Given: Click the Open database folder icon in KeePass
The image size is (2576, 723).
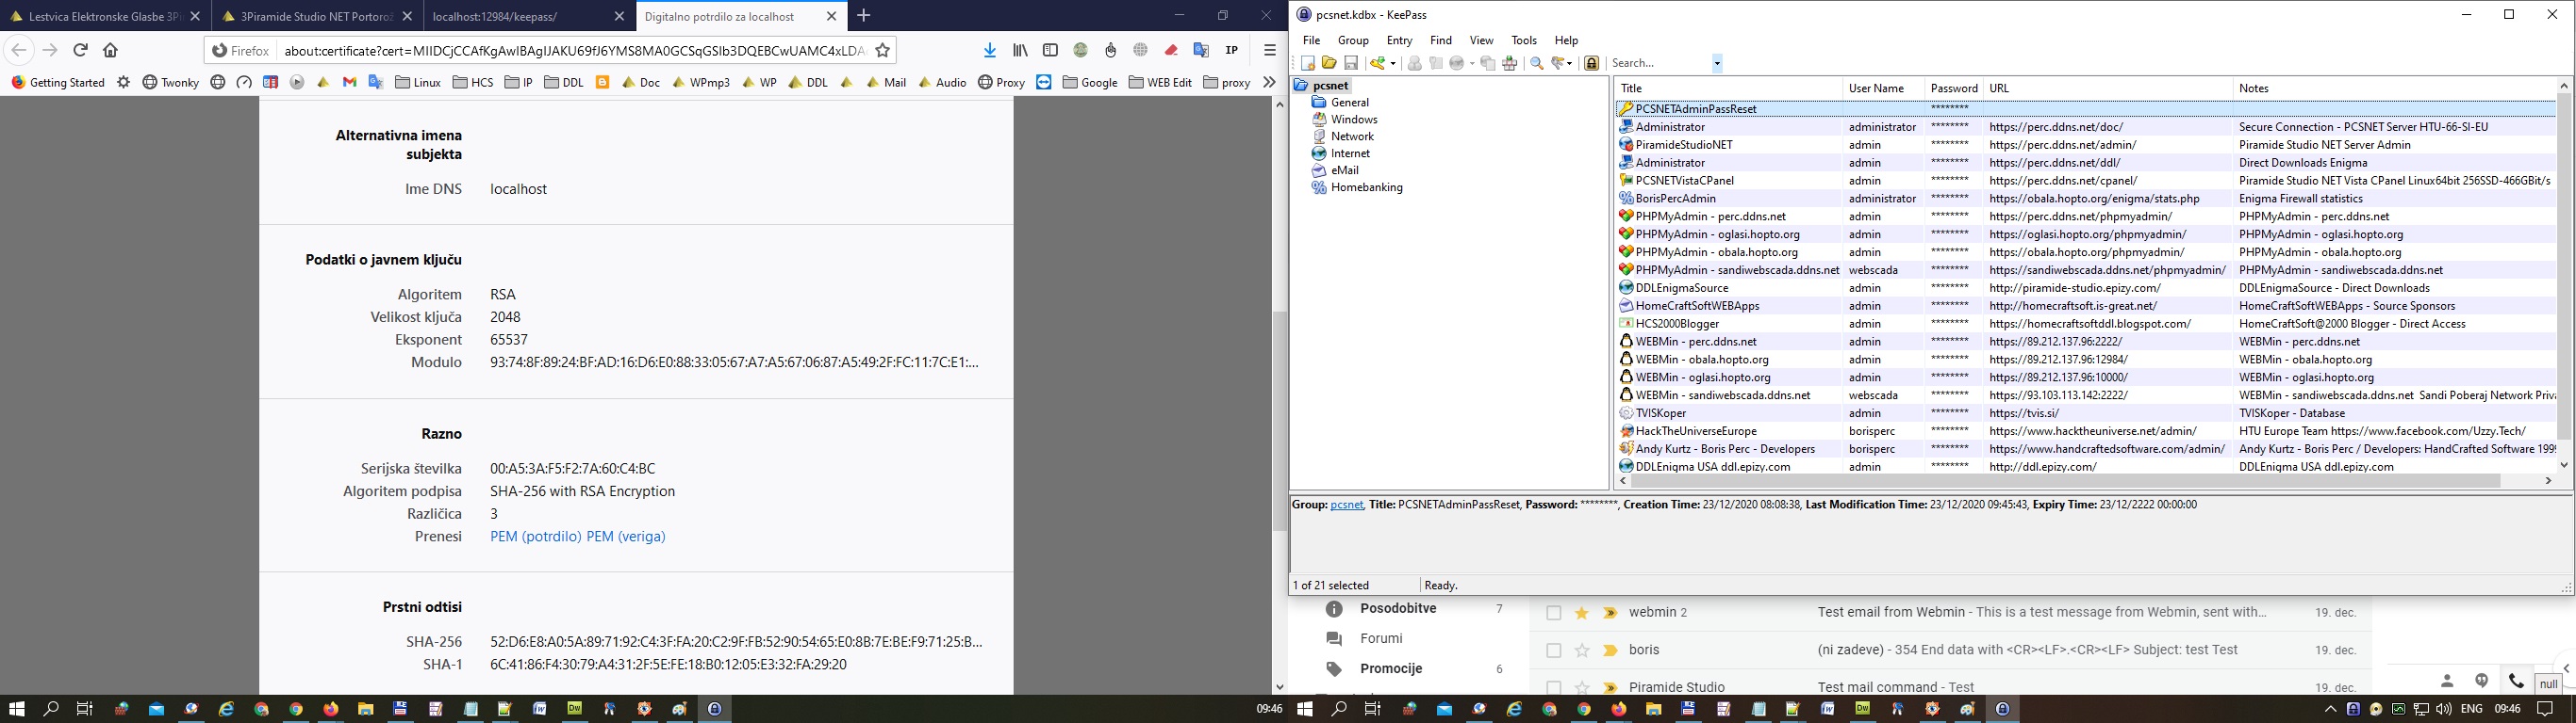Looking at the screenshot, I should [x=1329, y=63].
